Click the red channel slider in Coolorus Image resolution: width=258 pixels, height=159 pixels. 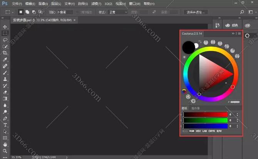click(205, 115)
